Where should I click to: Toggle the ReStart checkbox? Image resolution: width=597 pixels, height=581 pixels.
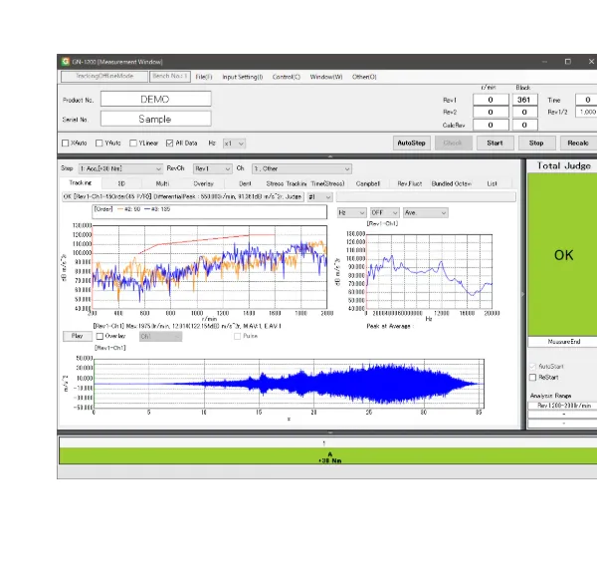(x=532, y=378)
